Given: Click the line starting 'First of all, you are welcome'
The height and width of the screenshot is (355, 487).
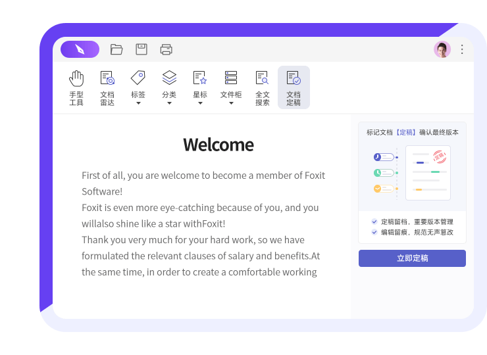Looking at the screenshot, I should tap(203, 176).
